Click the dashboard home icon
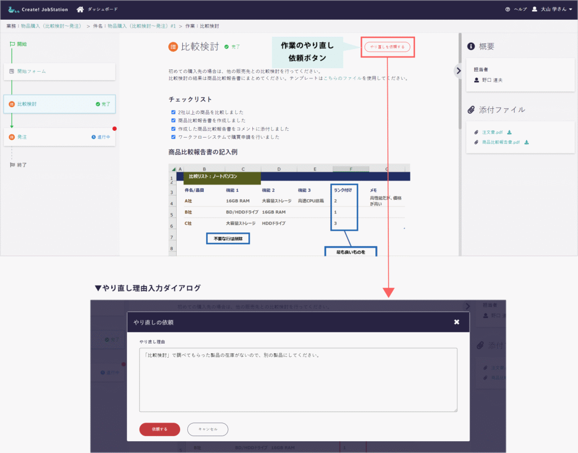 tap(80, 9)
